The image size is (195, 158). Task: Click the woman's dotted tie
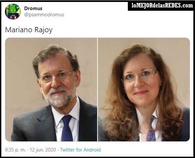click(151, 129)
